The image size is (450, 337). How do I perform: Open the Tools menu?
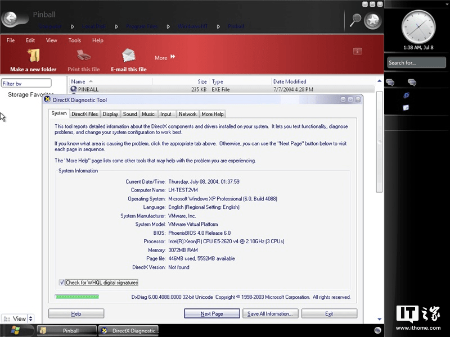click(x=74, y=40)
